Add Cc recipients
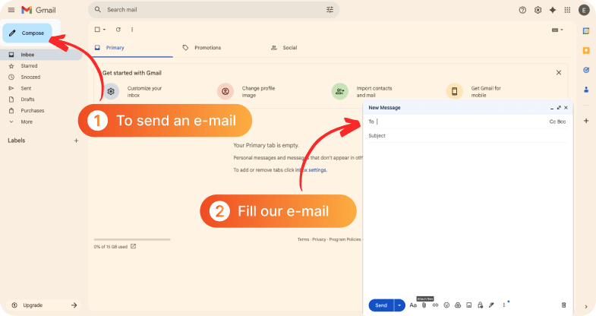This screenshot has width=596, height=316. point(552,122)
